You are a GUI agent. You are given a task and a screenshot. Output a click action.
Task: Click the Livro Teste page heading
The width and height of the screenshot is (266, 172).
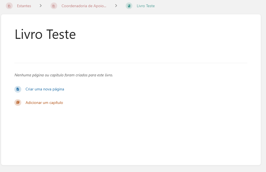pyautogui.click(x=45, y=34)
